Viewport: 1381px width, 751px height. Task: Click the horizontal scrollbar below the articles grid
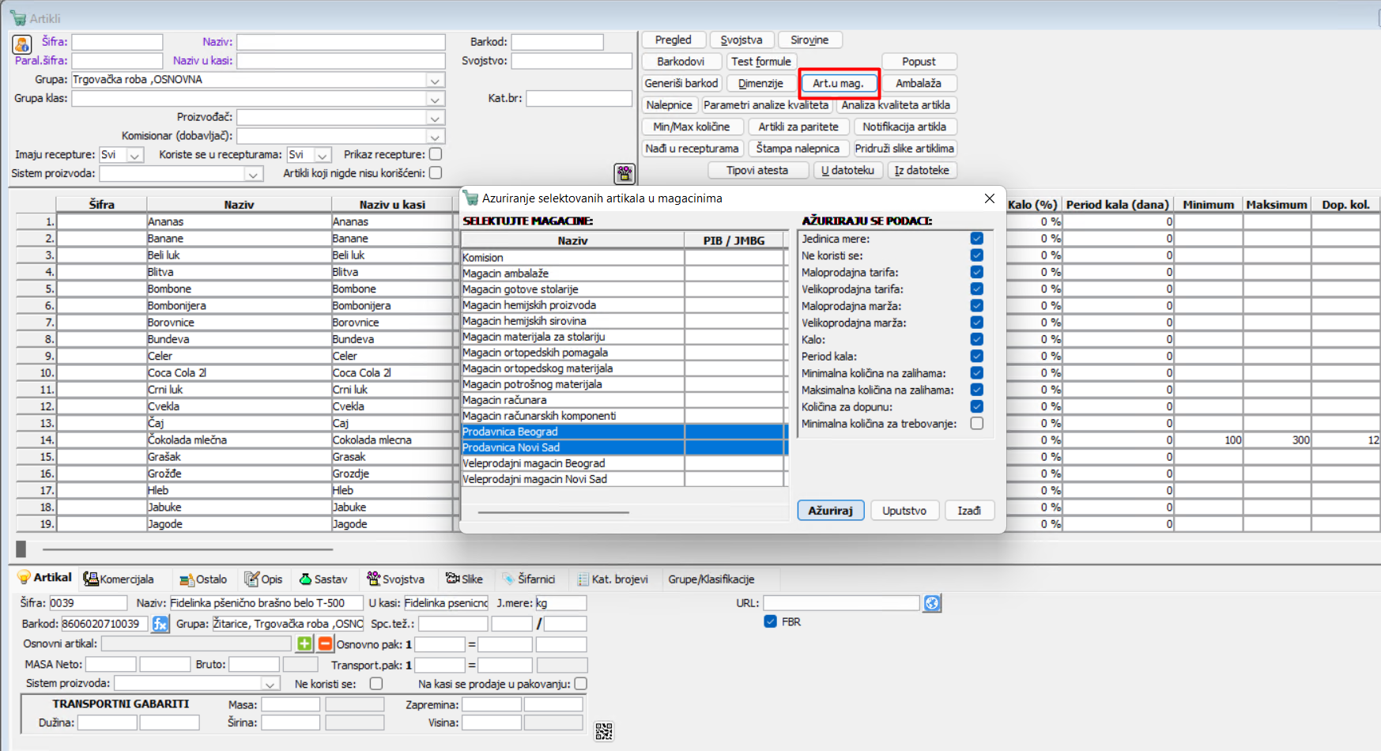[x=188, y=549]
